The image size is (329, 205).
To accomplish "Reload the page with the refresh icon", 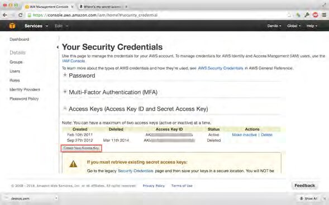I will (x=20, y=15).
